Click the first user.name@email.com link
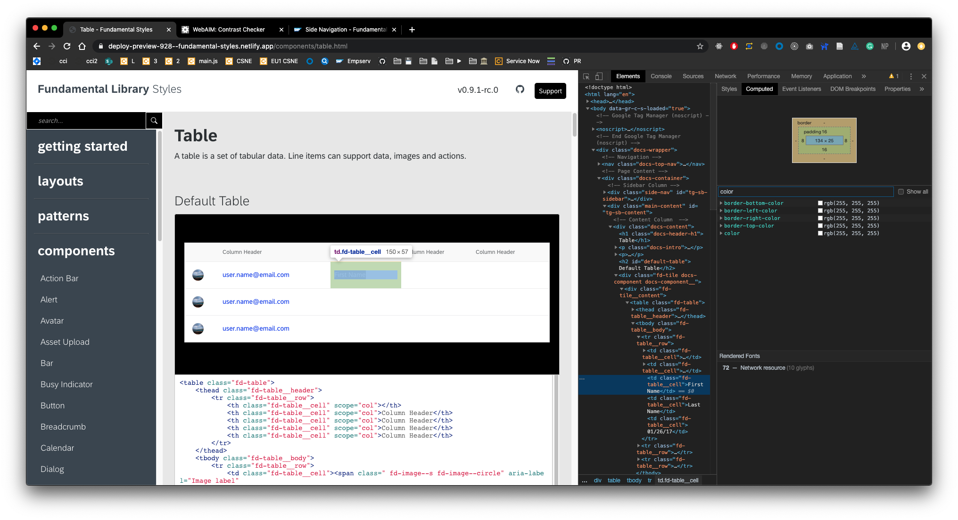The height and width of the screenshot is (520, 958). coord(256,275)
